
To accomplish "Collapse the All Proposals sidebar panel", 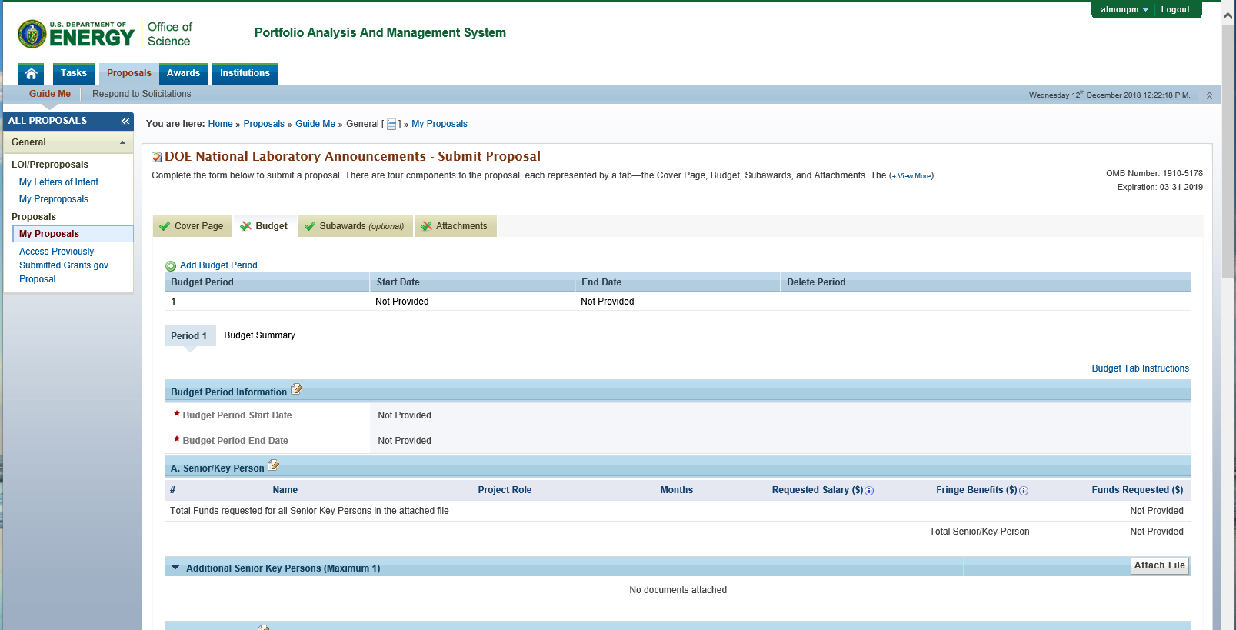I will click(x=125, y=122).
